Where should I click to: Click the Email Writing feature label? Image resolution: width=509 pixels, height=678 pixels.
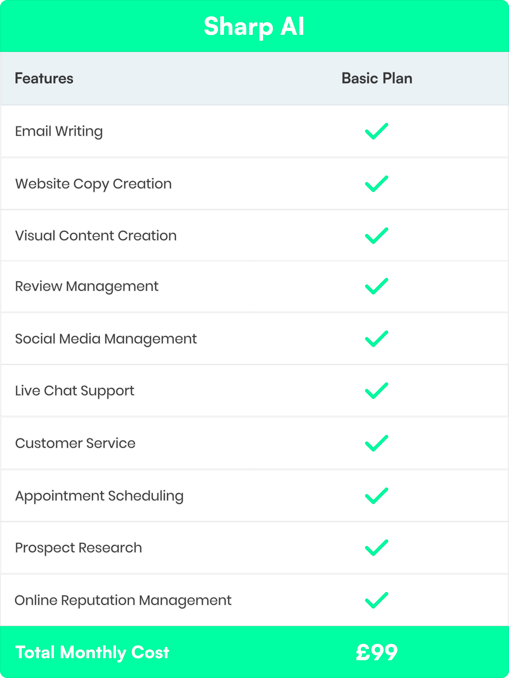(59, 131)
